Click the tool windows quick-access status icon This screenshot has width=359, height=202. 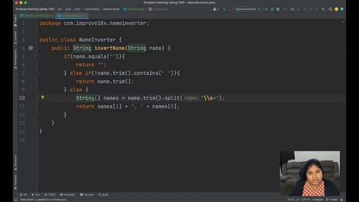tap(16, 200)
